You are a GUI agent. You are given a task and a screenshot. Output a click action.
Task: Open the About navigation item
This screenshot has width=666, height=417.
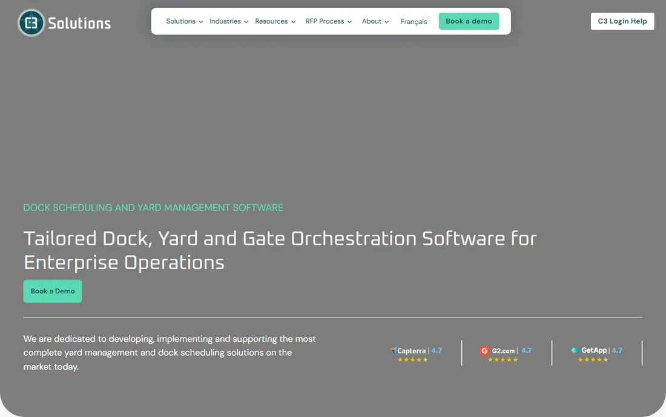point(372,21)
